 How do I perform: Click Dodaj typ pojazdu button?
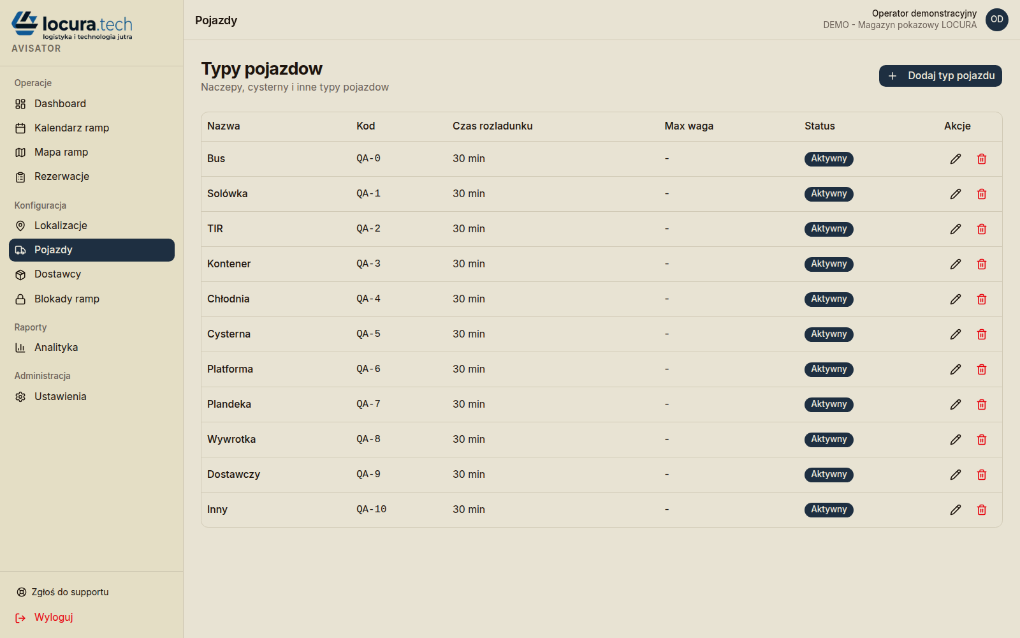click(x=940, y=76)
